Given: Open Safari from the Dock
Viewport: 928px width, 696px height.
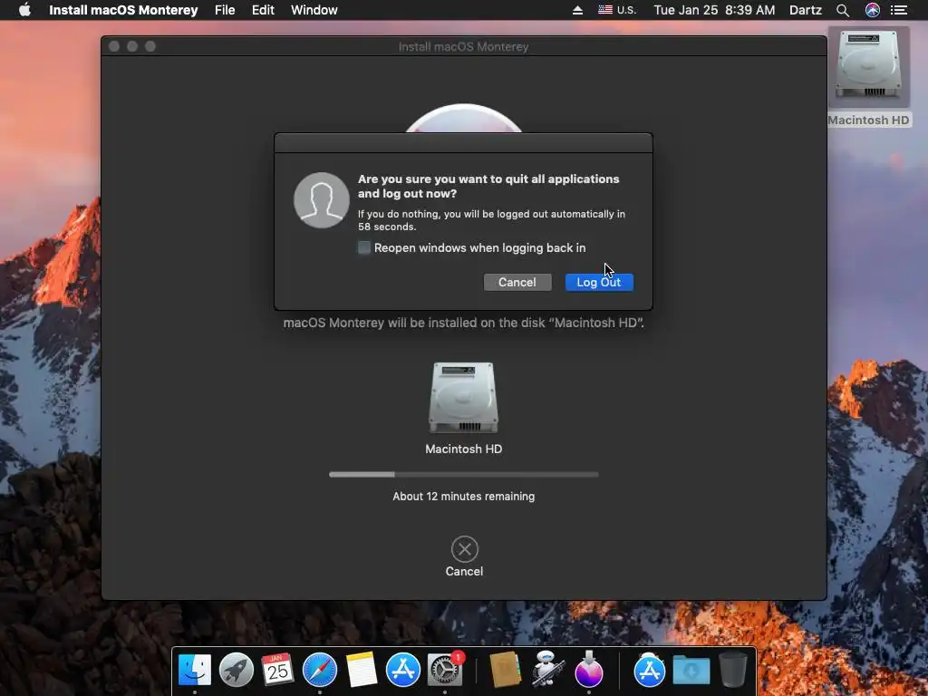Looking at the screenshot, I should coord(320,670).
